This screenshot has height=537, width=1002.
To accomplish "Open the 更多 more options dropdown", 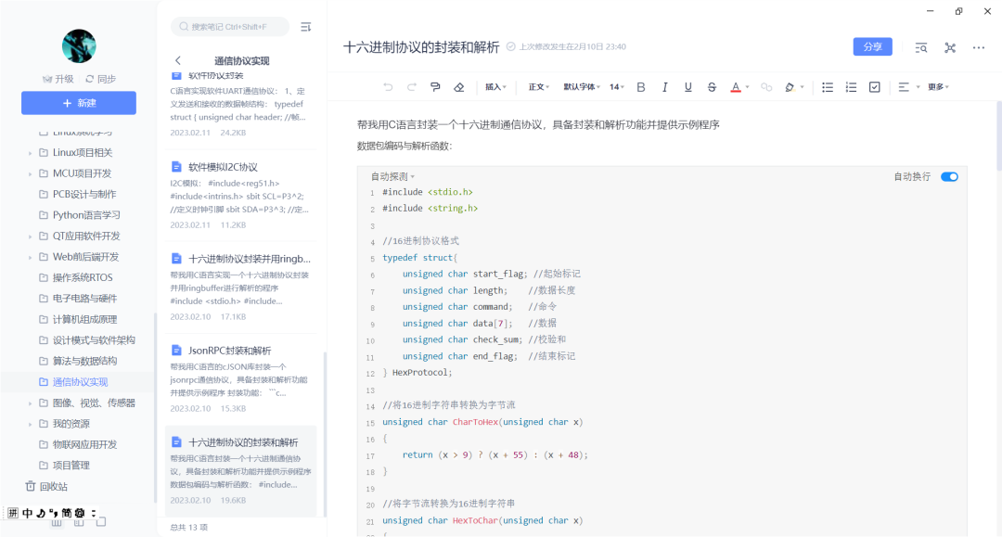I will [939, 87].
